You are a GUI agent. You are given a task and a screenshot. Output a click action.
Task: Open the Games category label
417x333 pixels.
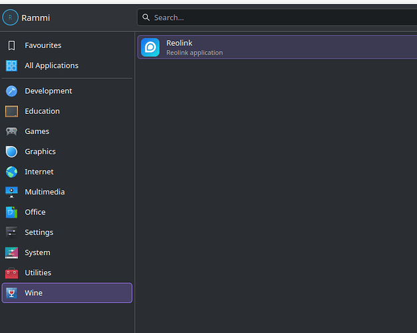tap(37, 131)
